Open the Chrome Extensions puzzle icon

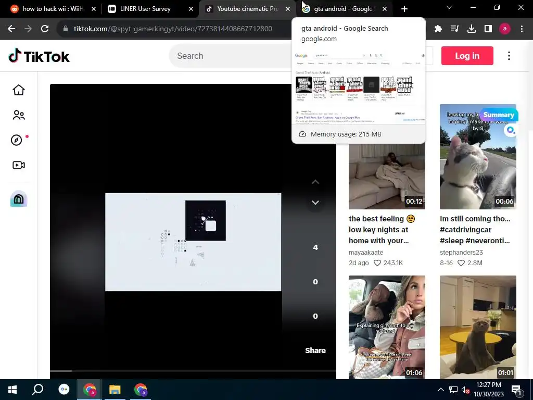tap(438, 29)
